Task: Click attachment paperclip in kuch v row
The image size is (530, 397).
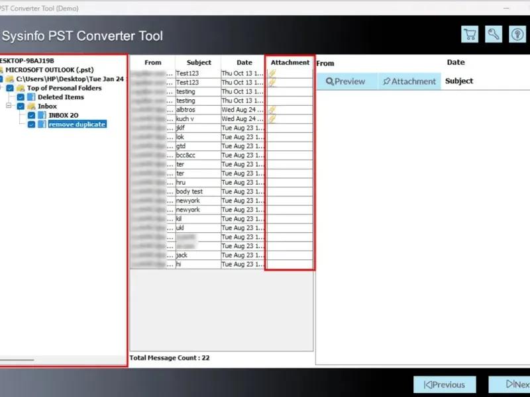Action: click(x=272, y=119)
